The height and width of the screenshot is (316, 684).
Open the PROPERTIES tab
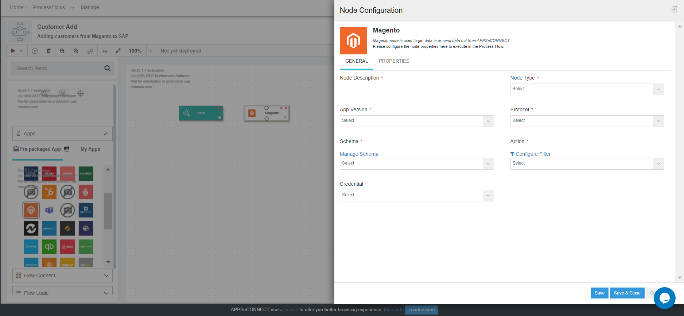[394, 61]
